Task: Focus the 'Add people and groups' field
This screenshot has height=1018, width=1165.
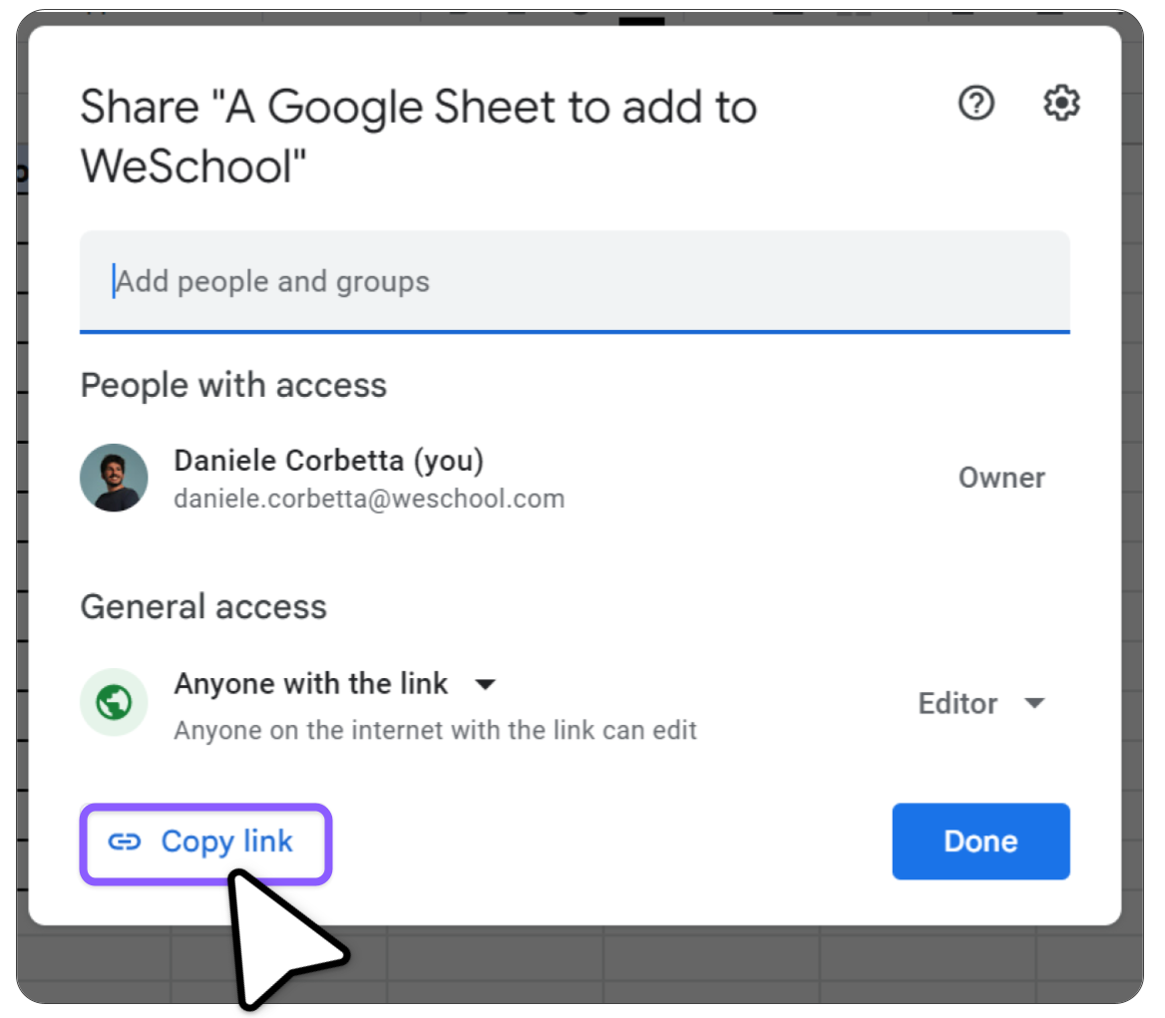Action: pyautogui.click(x=575, y=282)
